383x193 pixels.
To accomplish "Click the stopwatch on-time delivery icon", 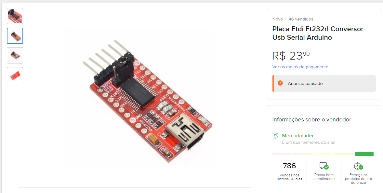I will coord(358,166).
